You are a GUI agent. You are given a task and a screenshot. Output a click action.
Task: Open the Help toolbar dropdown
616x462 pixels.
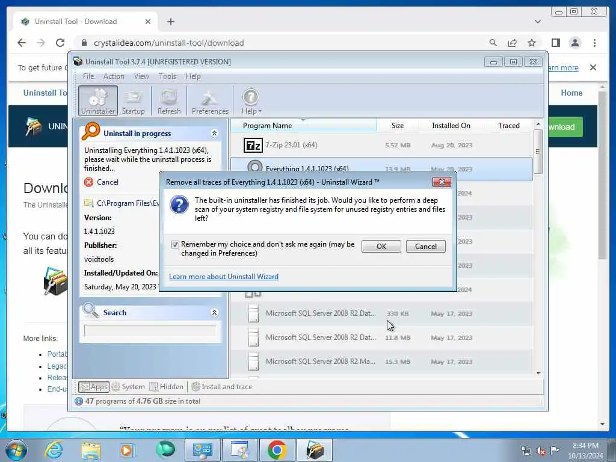(251, 101)
